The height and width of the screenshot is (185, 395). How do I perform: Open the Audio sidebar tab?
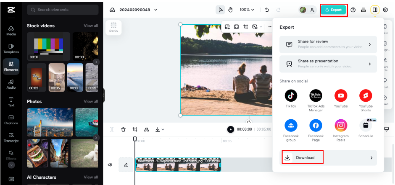(x=11, y=85)
